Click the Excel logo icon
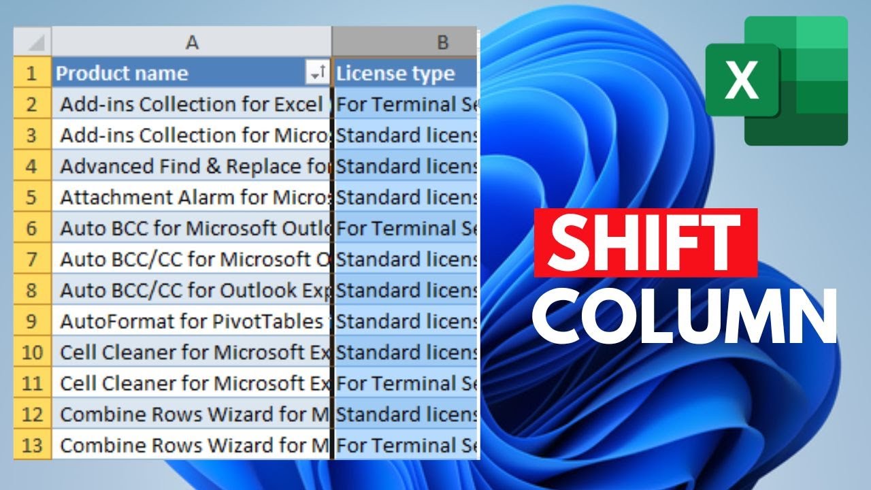Viewport: 871px width, 490px height. coord(776,81)
